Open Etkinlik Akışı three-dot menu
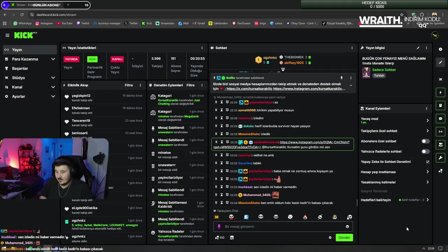The image size is (448, 252). click(140, 85)
